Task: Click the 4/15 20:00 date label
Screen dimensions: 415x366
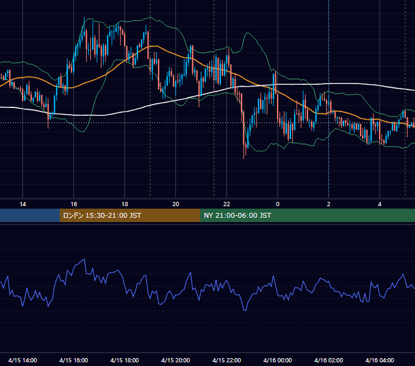Action: [x=176, y=360]
